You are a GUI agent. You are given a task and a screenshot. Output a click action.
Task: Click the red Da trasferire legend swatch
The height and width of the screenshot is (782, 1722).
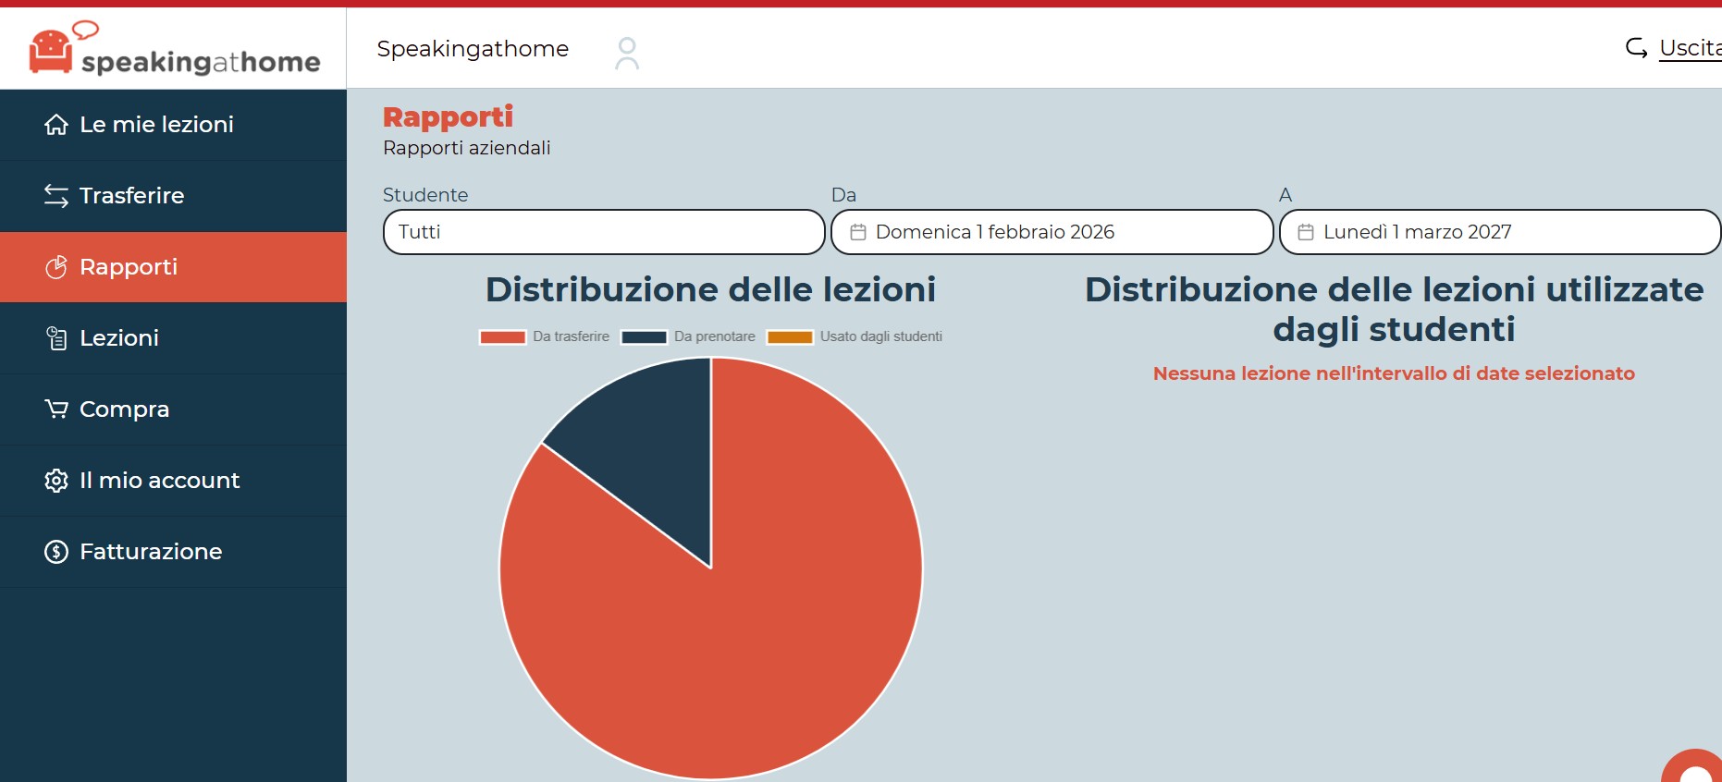[x=502, y=337]
